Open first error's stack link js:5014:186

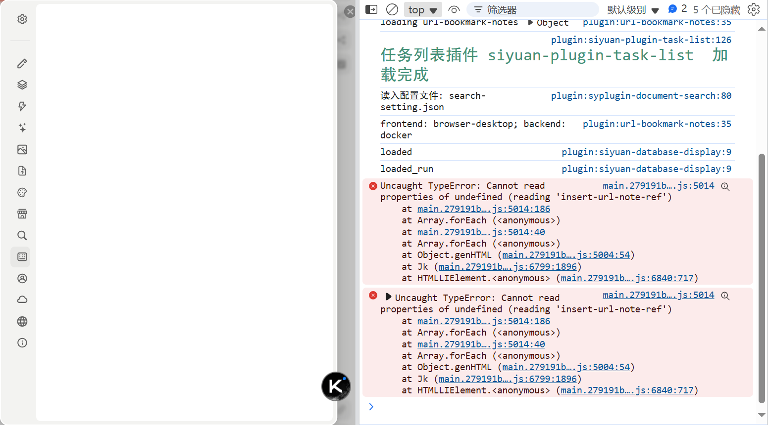pyautogui.click(x=484, y=209)
